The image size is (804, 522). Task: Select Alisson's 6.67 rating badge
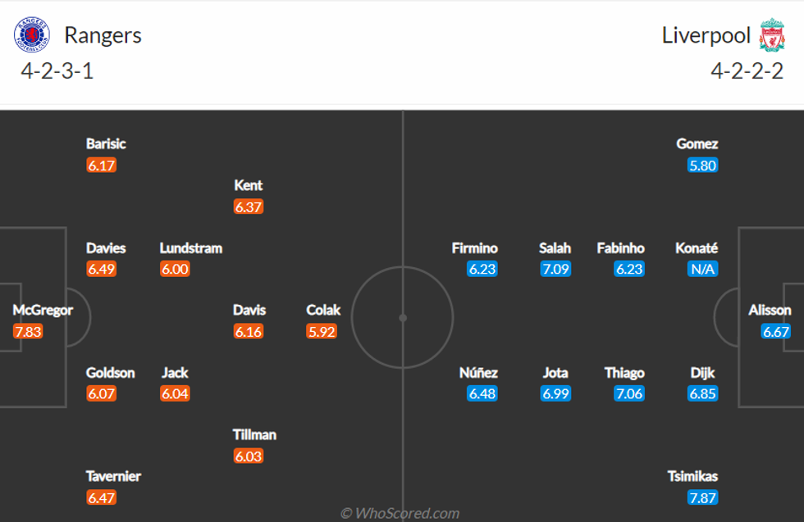(776, 332)
